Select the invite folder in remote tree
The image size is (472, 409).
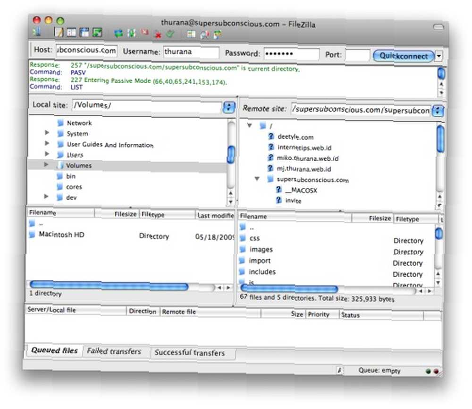pyautogui.click(x=293, y=200)
